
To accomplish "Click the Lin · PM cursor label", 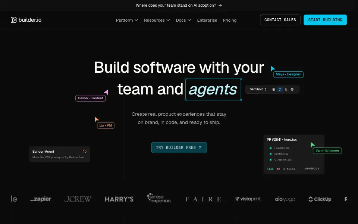I will (106, 125).
